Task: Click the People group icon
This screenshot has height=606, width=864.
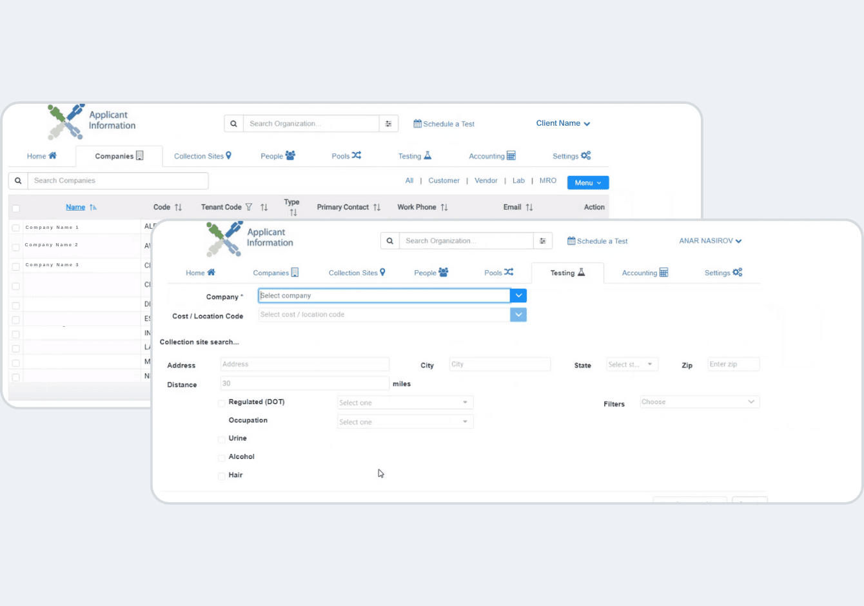Action: pyautogui.click(x=445, y=271)
